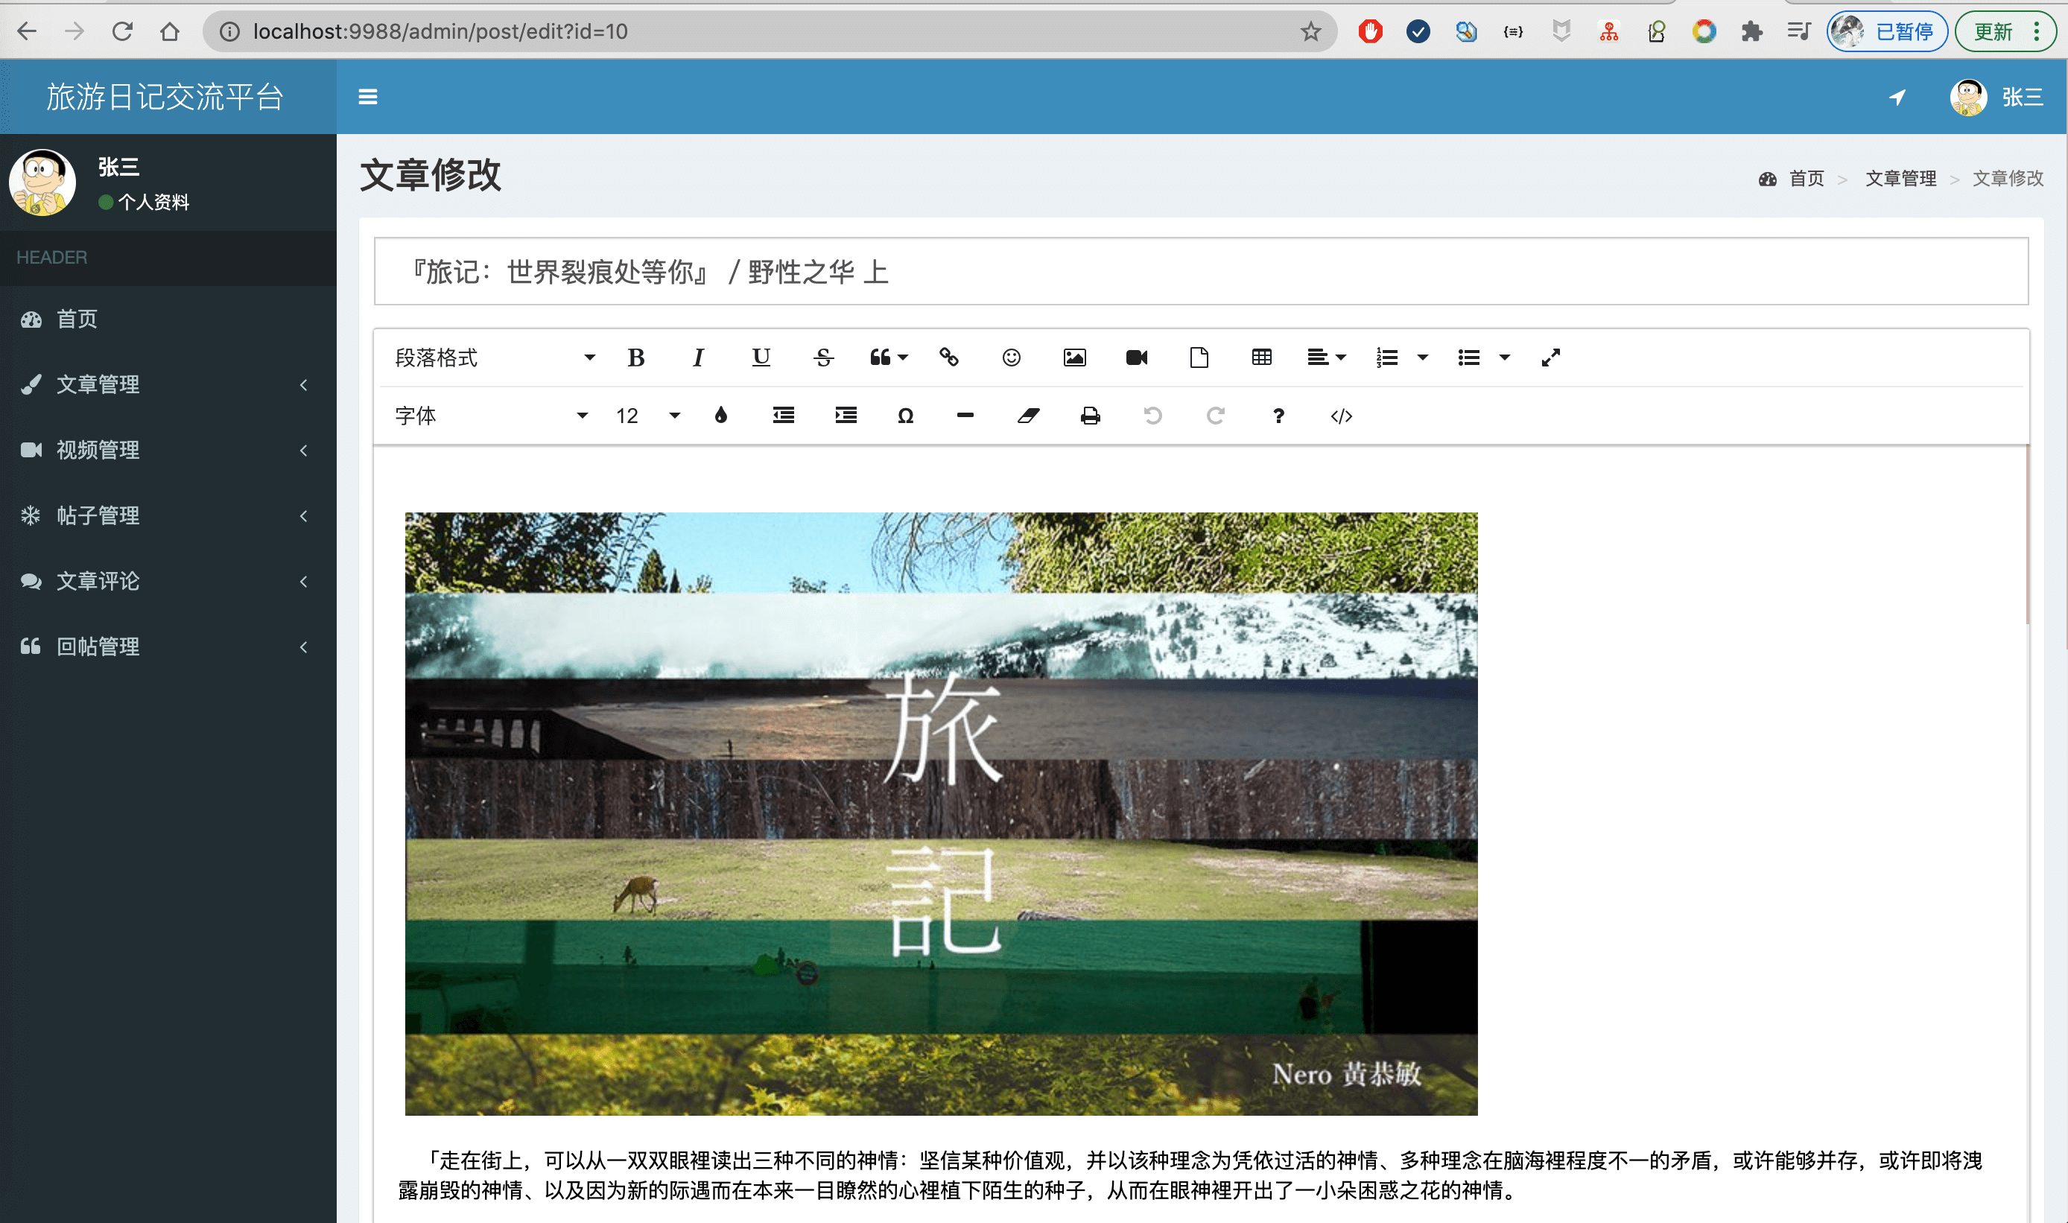The image size is (2068, 1223).
Task: Insert a horizontal line
Action: 966,416
